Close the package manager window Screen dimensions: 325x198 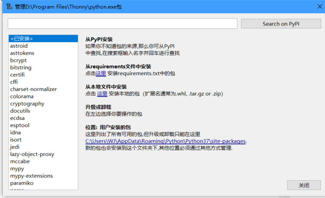pos(319,6)
